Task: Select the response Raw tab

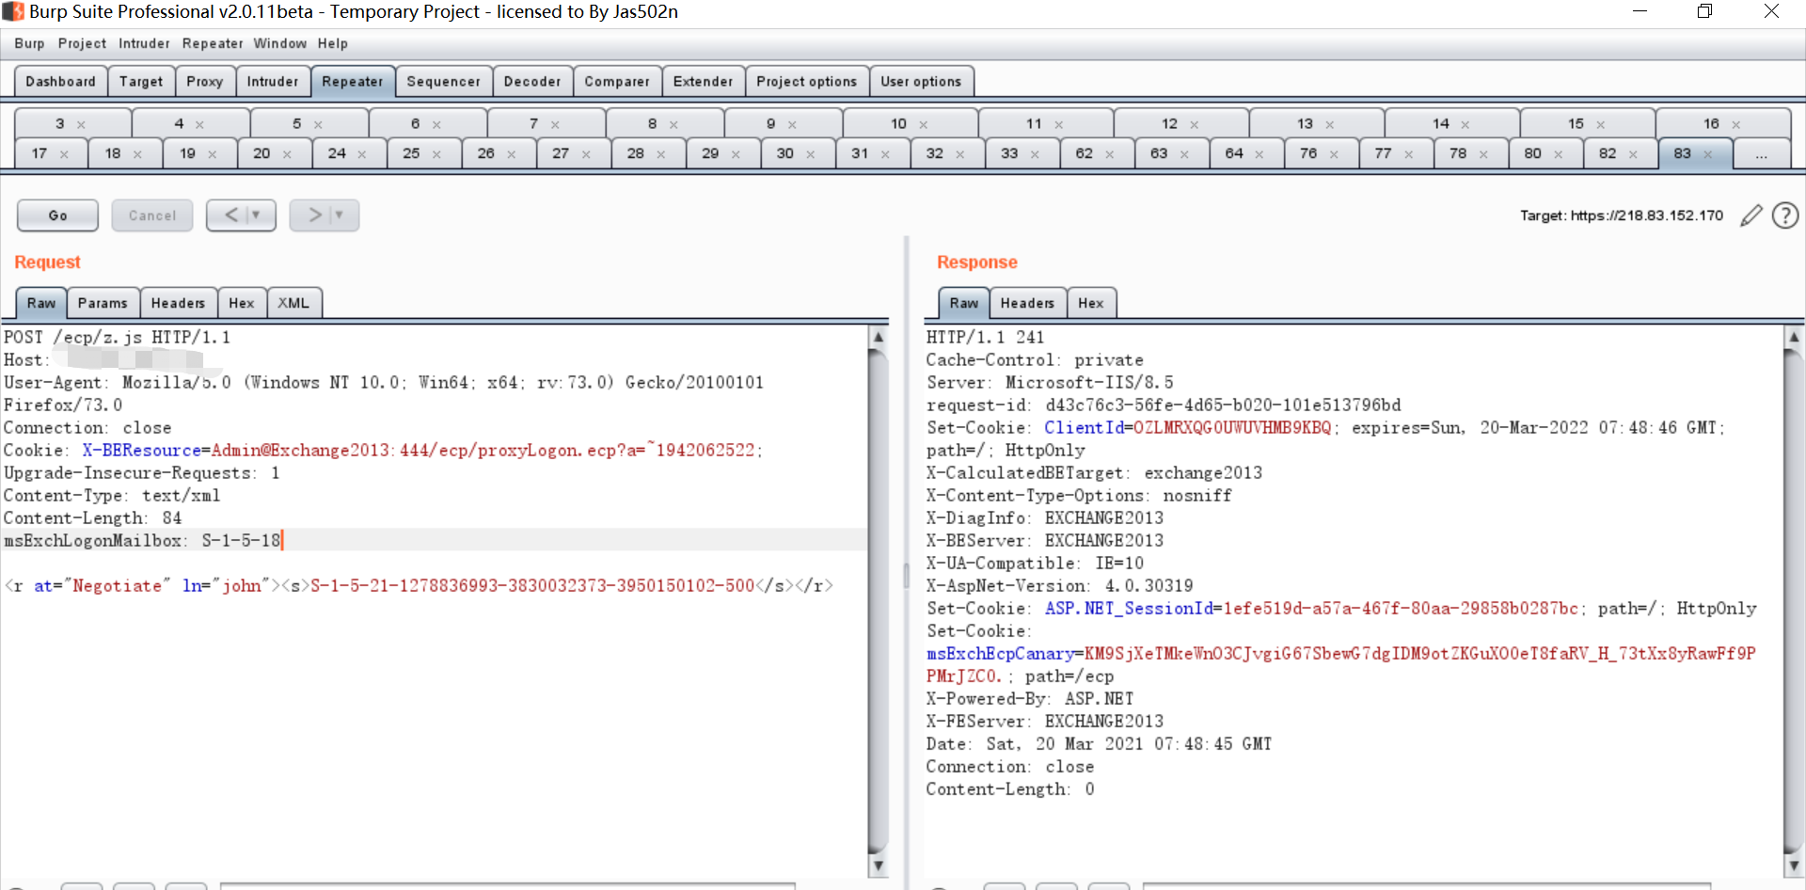Action: (x=964, y=303)
